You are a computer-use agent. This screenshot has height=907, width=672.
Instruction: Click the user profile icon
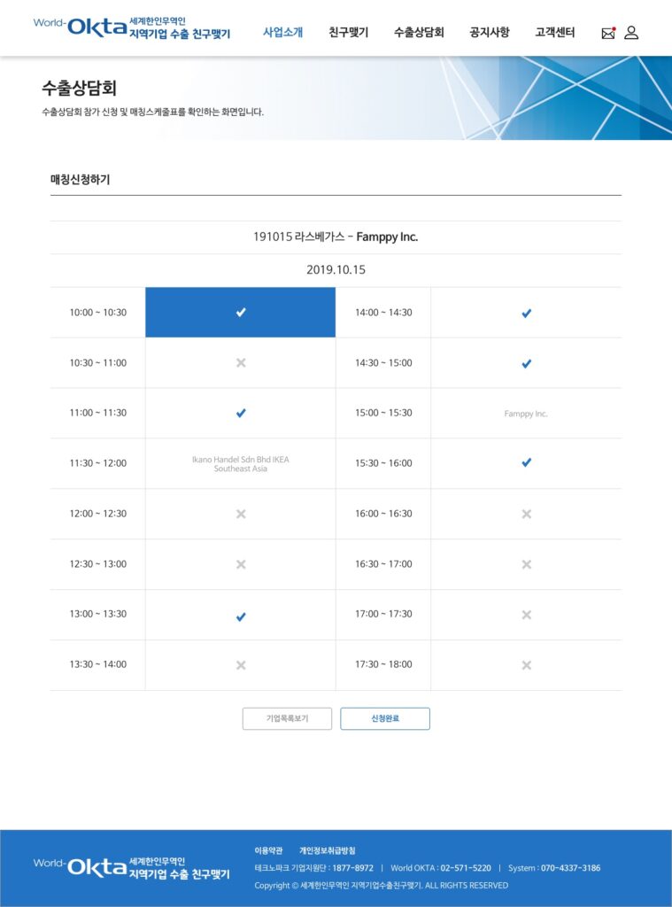631,33
